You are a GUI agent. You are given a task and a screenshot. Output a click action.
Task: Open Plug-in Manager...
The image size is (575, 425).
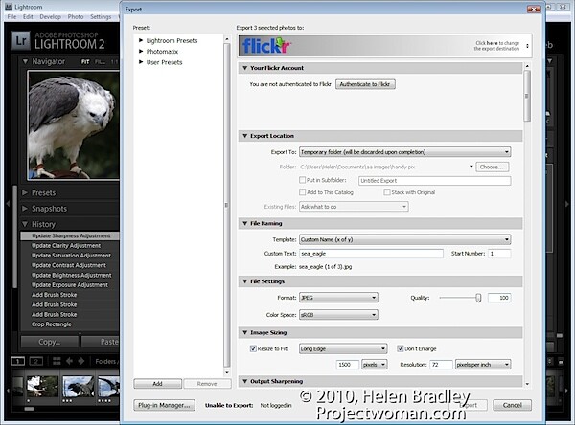(164, 405)
